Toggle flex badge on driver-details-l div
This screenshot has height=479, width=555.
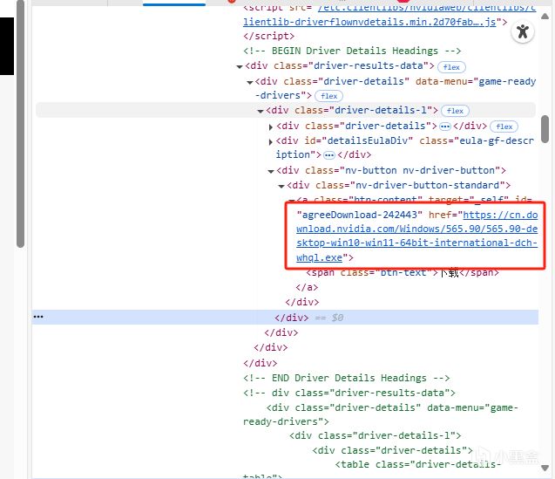455,111
